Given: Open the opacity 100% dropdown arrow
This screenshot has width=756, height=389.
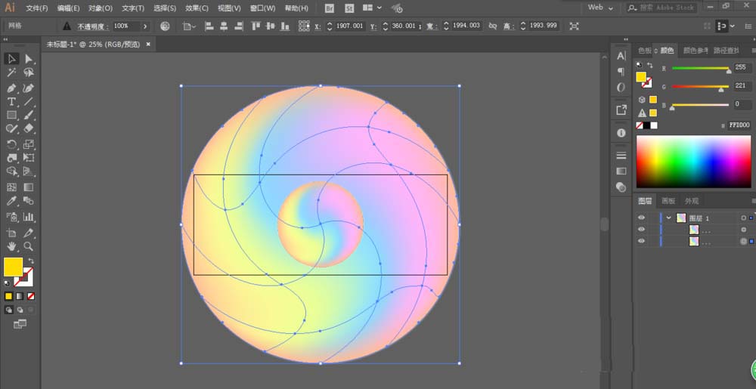Looking at the screenshot, I should [144, 26].
